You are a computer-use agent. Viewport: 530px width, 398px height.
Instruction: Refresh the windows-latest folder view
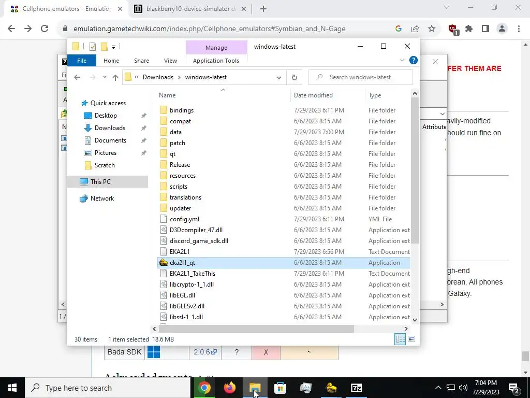pos(295,77)
